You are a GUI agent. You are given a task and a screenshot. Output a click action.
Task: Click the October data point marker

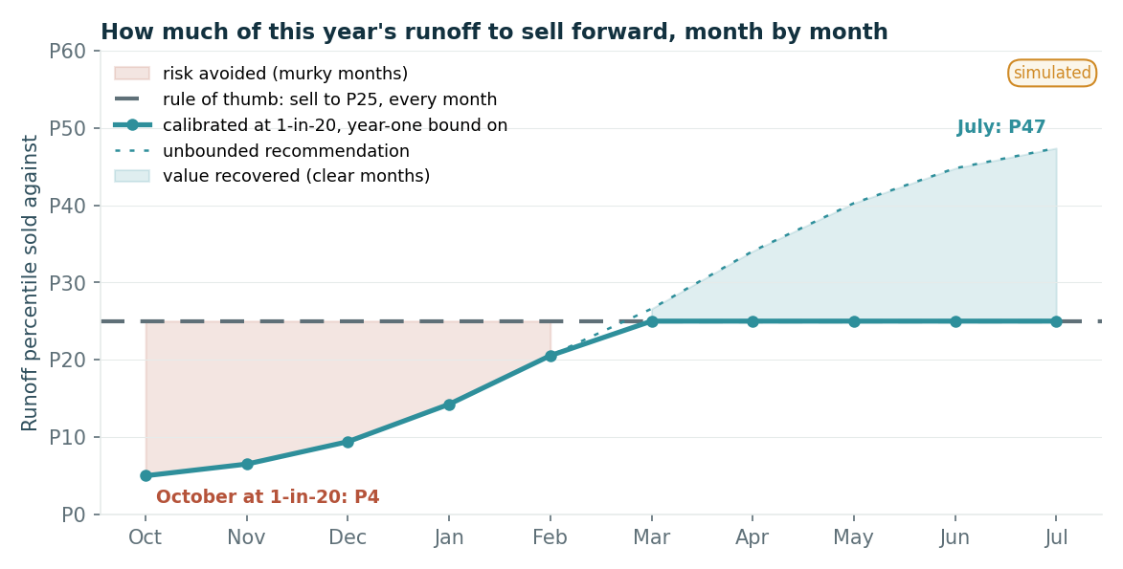146,476
